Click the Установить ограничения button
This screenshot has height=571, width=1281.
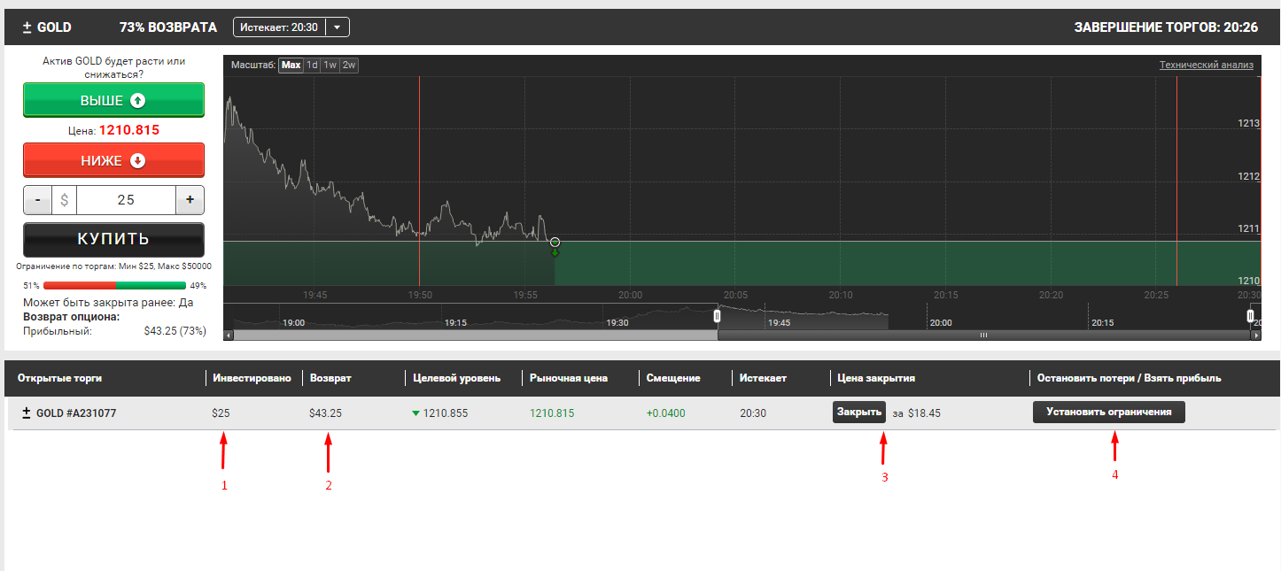tap(1108, 412)
